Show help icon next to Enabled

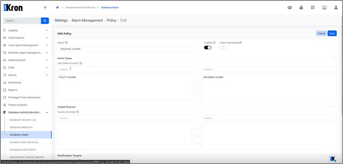point(214,43)
